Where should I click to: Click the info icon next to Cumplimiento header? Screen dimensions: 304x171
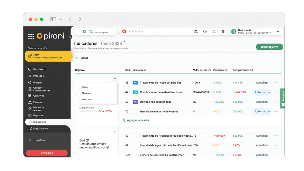coord(251,70)
